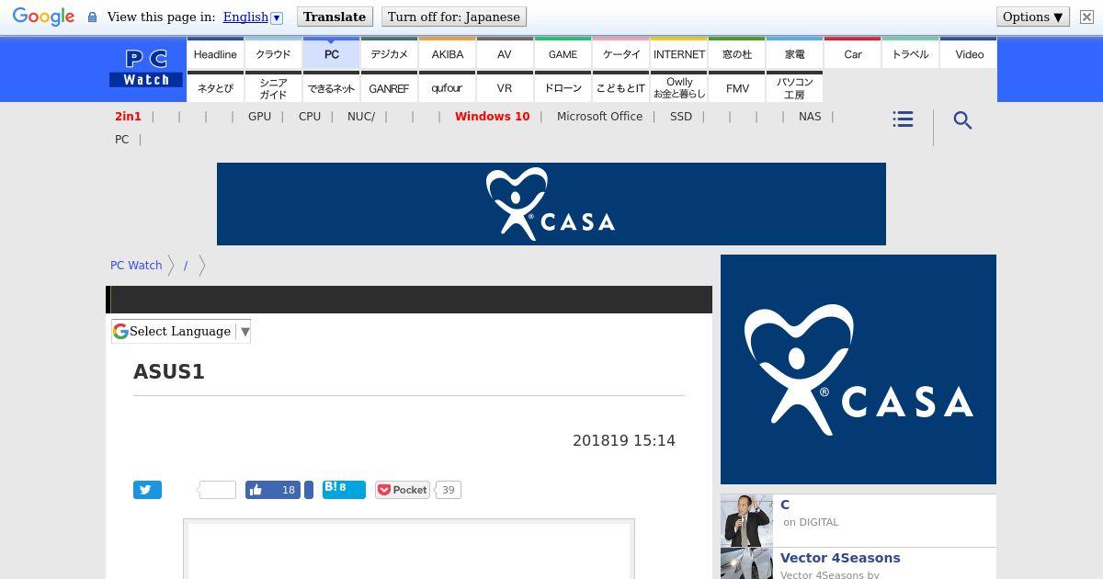Open the できるネット tab
Image resolution: width=1103 pixels, height=579 pixels.
(331, 87)
